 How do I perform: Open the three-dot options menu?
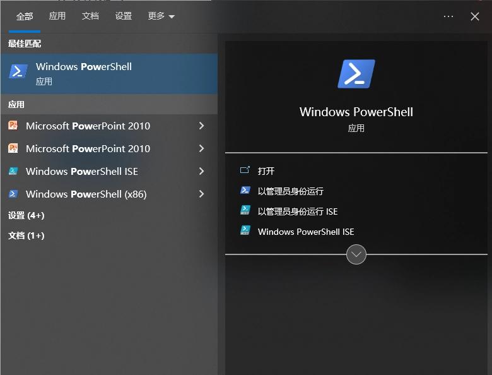click(x=448, y=16)
